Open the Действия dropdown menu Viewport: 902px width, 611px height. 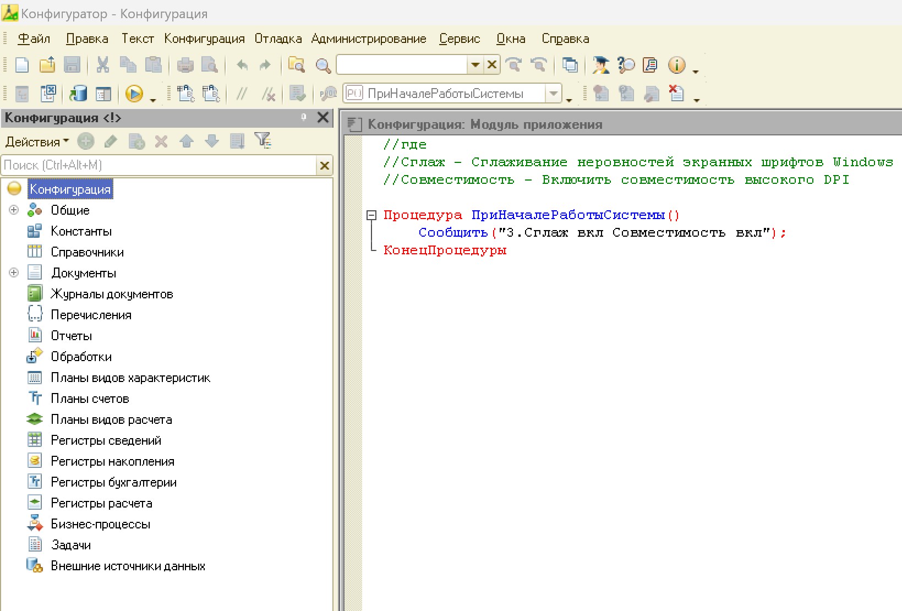(37, 141)
